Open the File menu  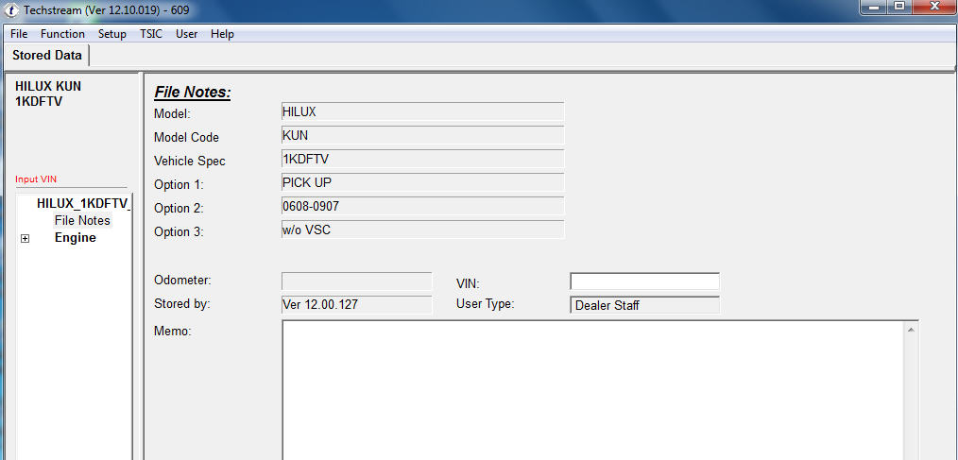click(19, 34)
